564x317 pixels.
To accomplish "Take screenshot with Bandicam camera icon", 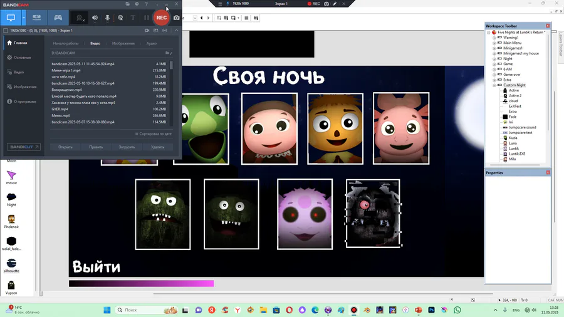I will [x=176, y=18].
